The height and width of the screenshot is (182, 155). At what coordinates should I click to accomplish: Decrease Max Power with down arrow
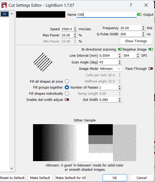click(x=75, y=36)
